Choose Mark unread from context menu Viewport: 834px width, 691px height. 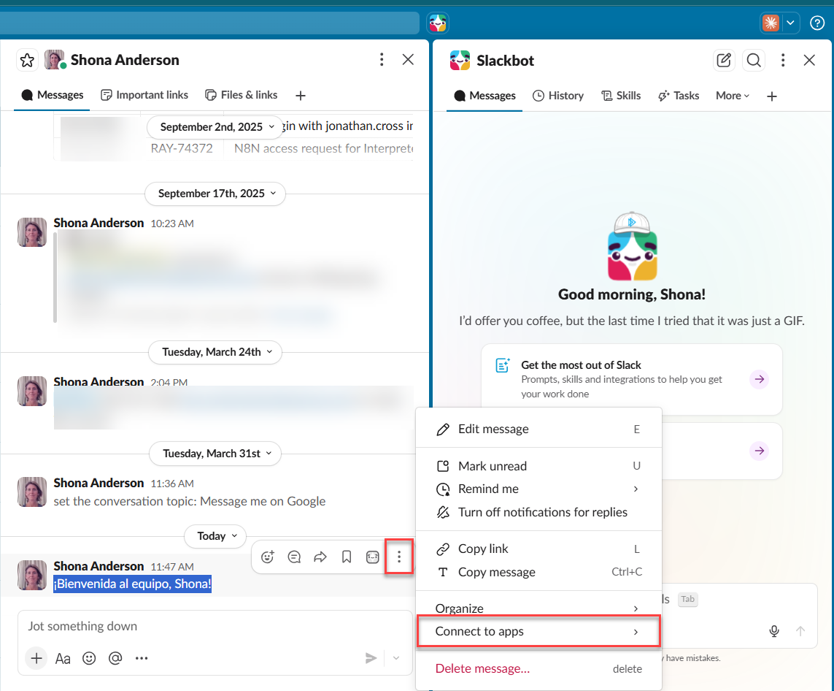[x=538, y=466]
